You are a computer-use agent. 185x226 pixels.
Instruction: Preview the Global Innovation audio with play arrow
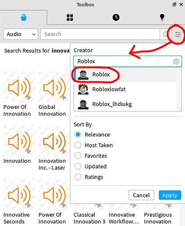tap(64, 98)
